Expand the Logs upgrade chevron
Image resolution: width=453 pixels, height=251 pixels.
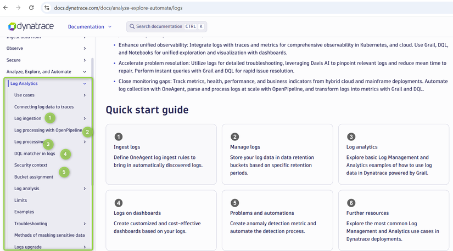pyautogui.click(x=85, y=247)
